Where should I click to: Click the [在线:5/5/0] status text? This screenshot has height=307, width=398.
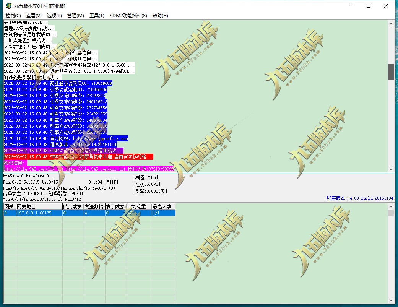pos(147,184)
